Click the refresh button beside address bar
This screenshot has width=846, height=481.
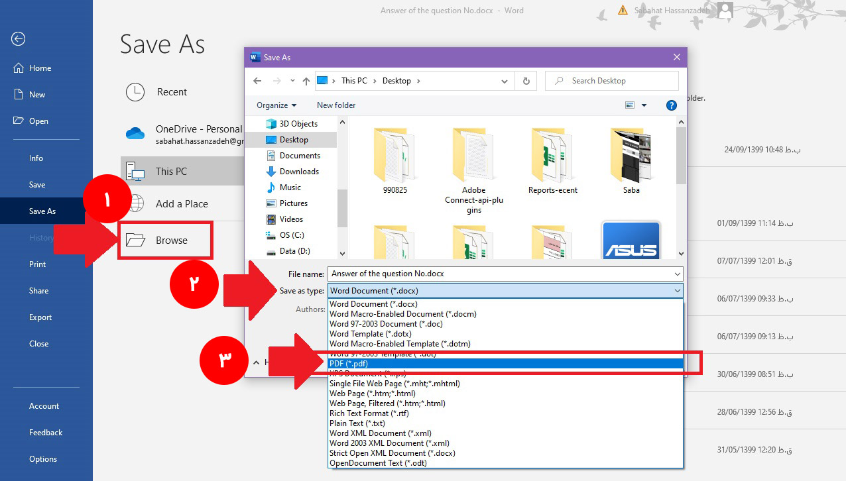tap(526, 81)
